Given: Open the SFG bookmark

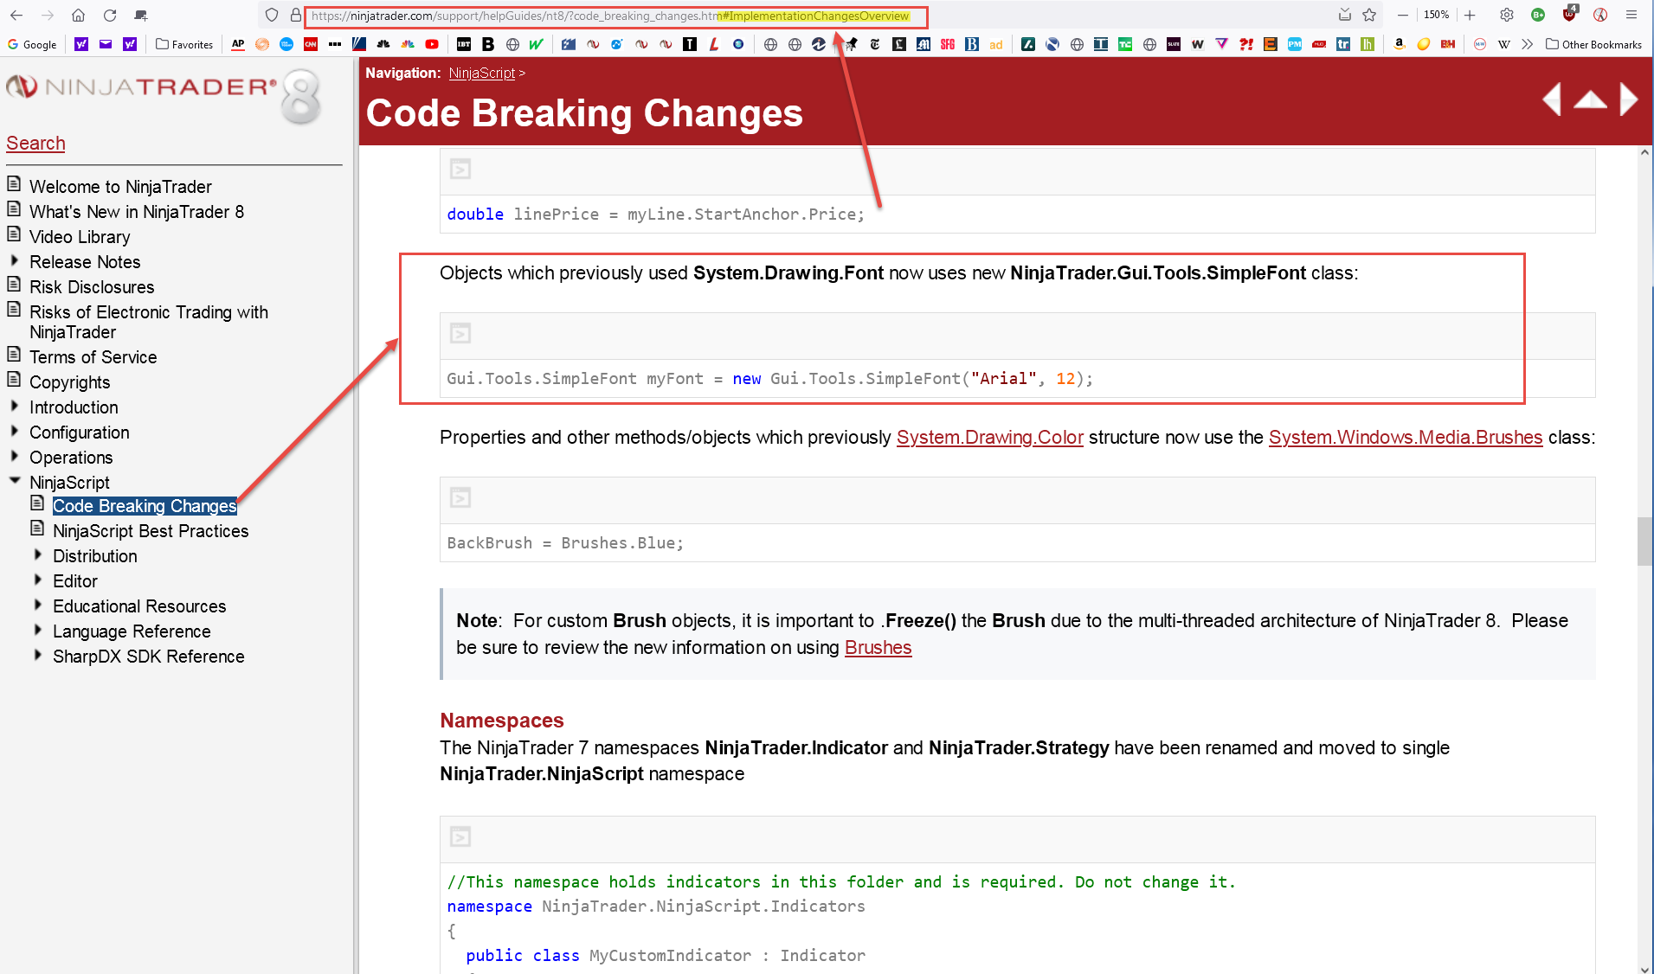Looking at the screenshot, I should pos(948,44).
